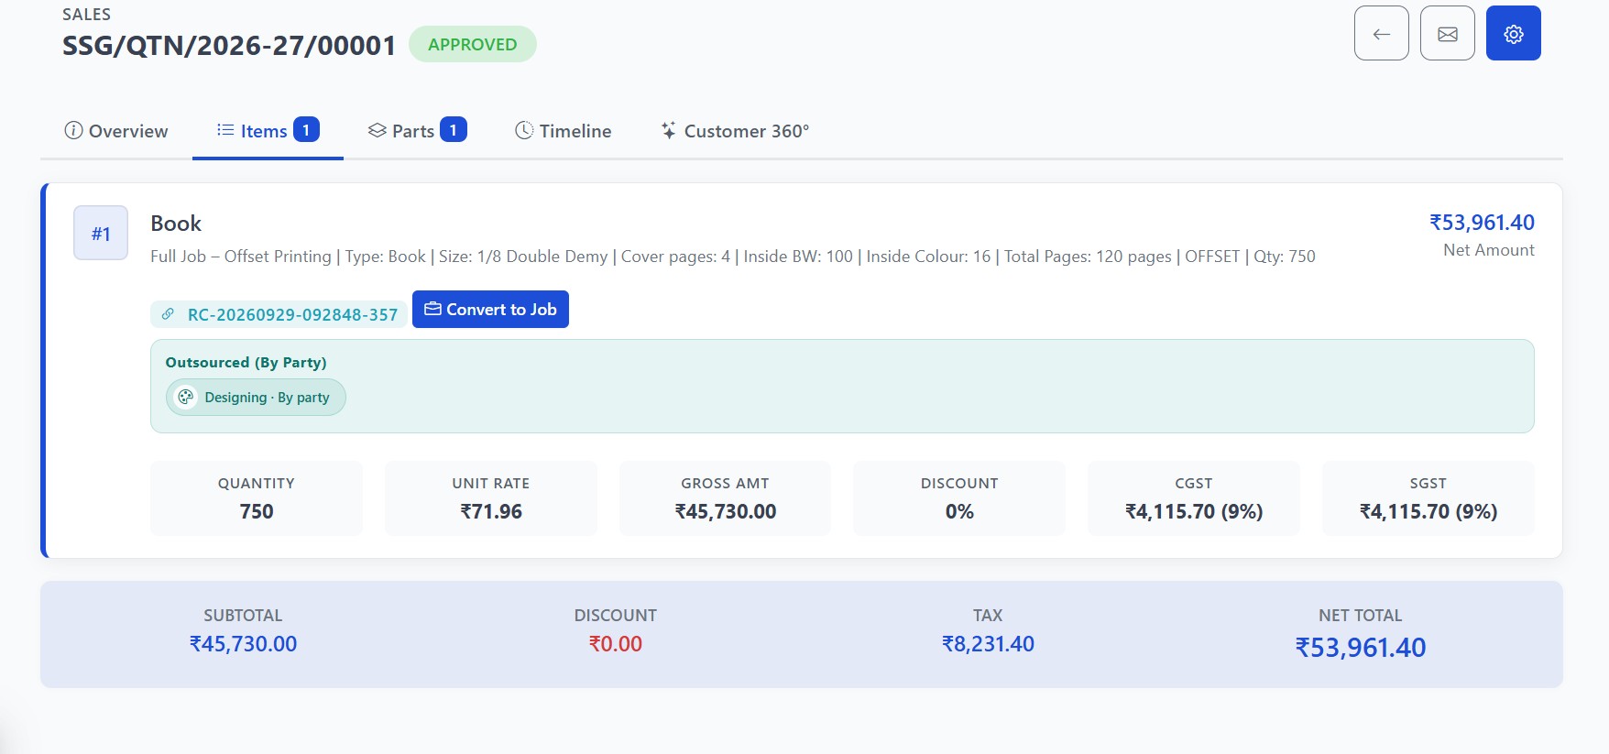Viewport: 1609px width, 754px height.
Task: Click the Book item title
Action: pyautogui.click(x=176, y=224)
